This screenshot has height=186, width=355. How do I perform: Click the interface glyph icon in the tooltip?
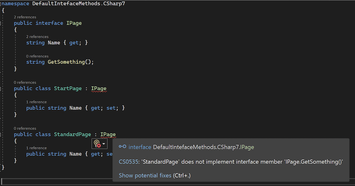pyautogui.click(x=122, y=147)
